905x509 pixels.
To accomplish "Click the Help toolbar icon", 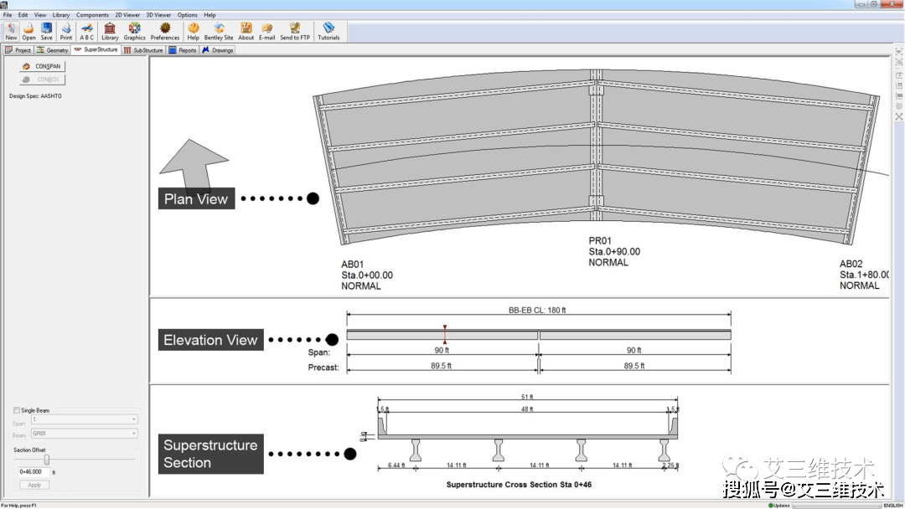I will (194, 31).
